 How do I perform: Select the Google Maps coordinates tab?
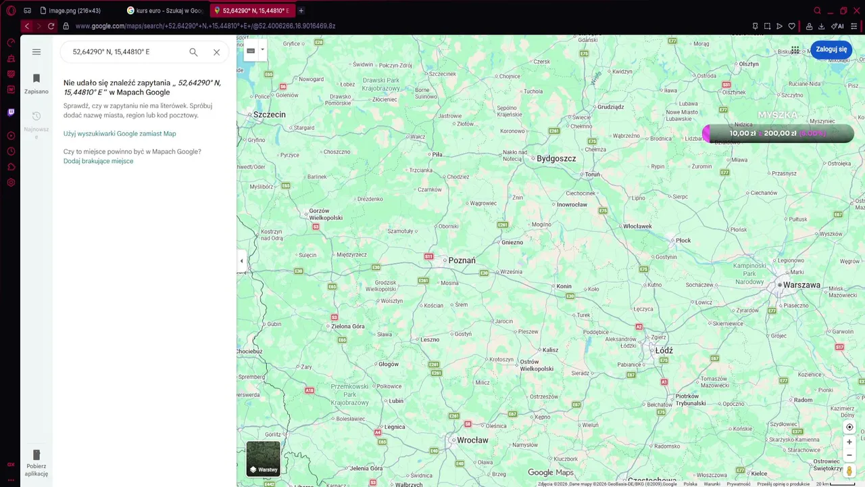coord(251,11)
